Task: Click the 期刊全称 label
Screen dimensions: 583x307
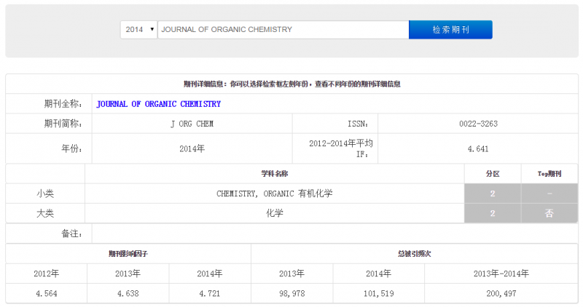Action: point(63,104)
